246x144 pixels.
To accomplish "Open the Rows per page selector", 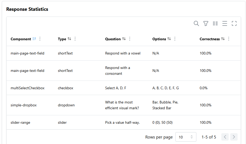I will pos(186,137).
